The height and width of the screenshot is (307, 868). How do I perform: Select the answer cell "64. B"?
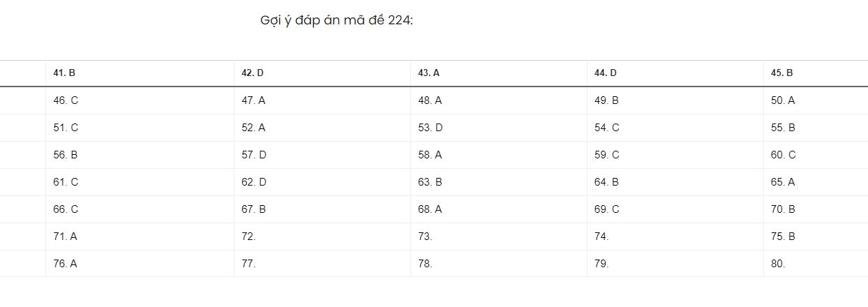click(x=606, y=182)
